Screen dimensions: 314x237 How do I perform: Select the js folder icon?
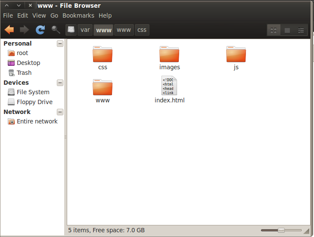tap(236, 54)
